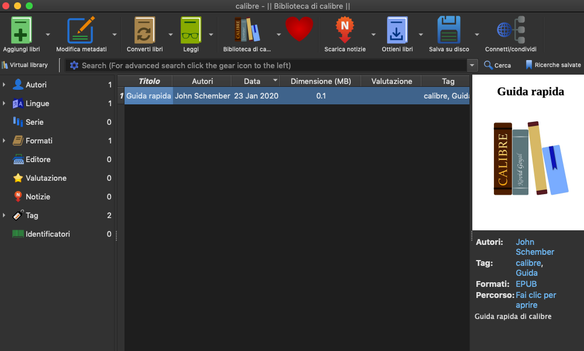Click the Biblioteca di calibre library icon
The width and height of the screenshot is (584, 351).
click(247, 30)
